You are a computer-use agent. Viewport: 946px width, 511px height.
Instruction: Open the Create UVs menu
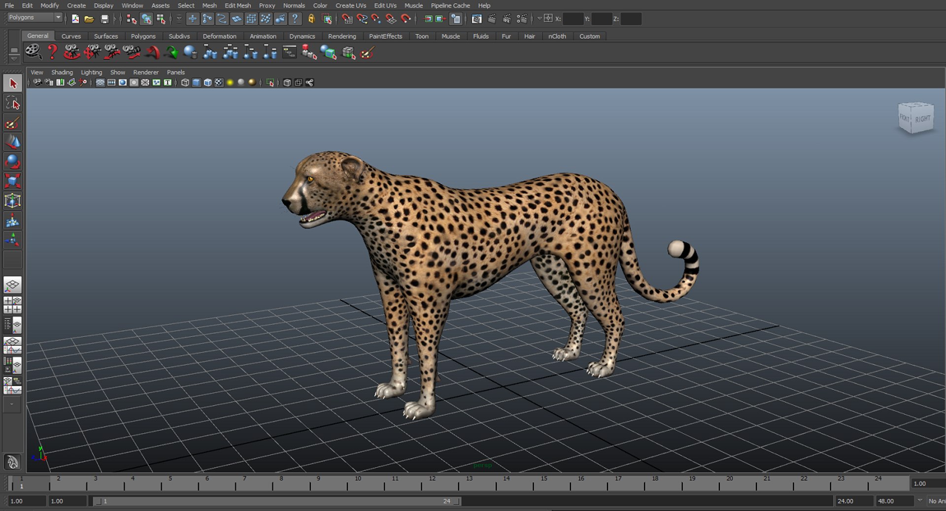tap(351, 5)
